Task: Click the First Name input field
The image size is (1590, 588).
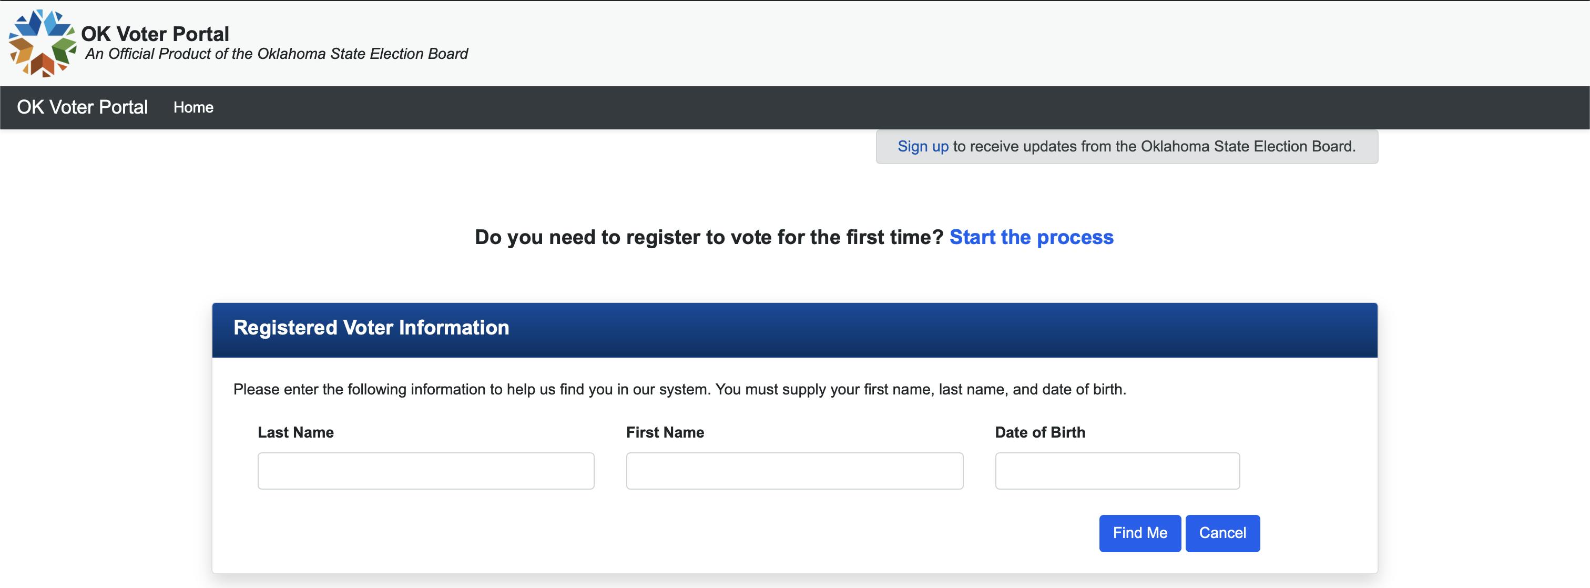Action: 794,471
